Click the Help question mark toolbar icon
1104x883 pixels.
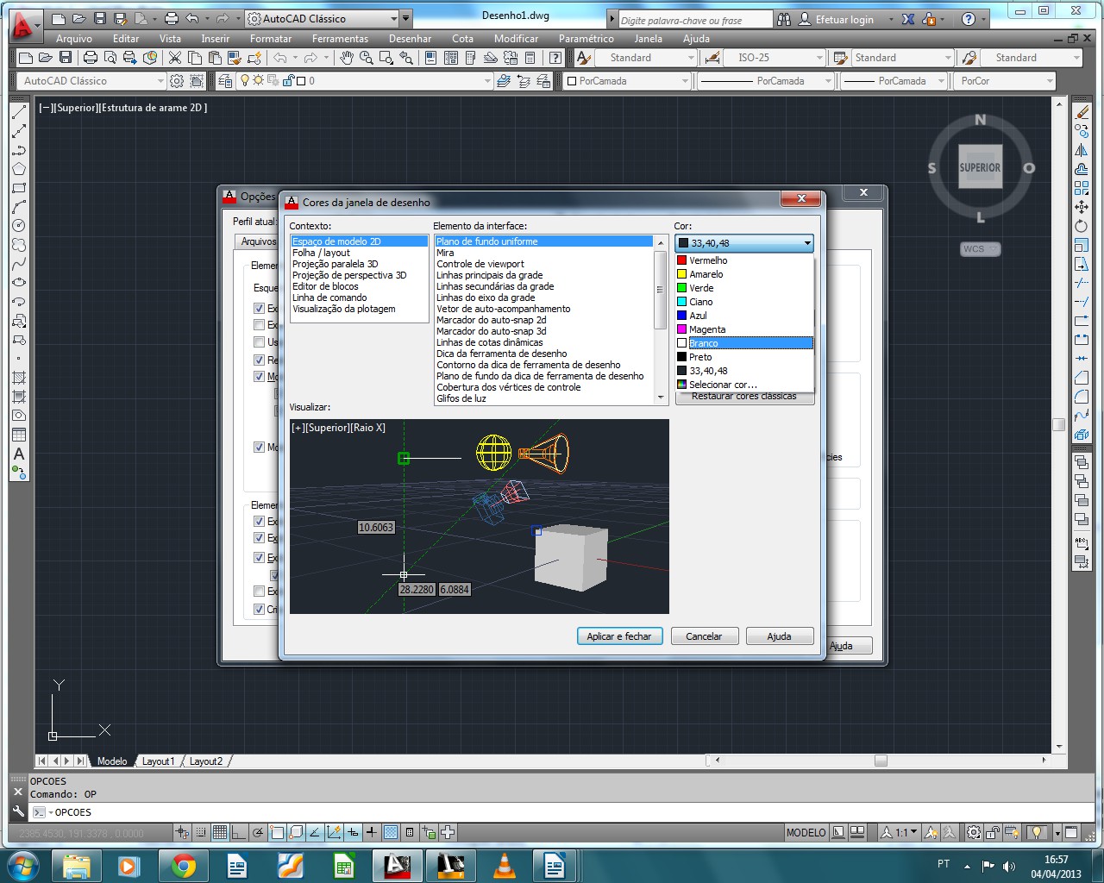pyautogui.click(x=556, y=58)
